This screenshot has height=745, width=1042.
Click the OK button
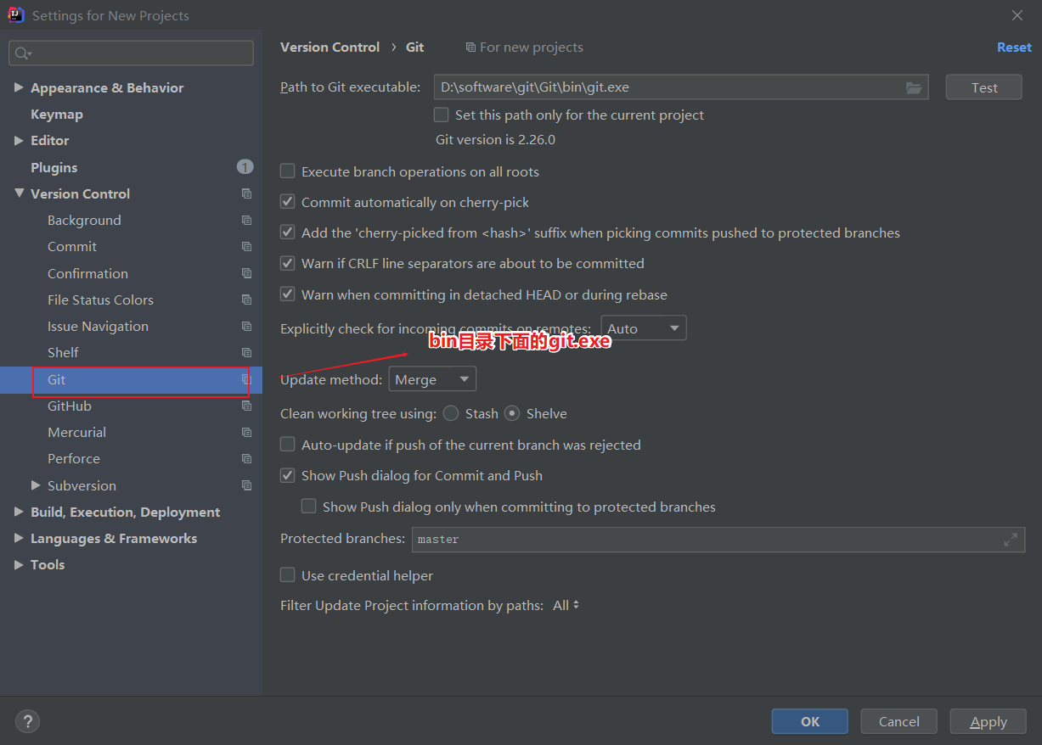point(809,721)
